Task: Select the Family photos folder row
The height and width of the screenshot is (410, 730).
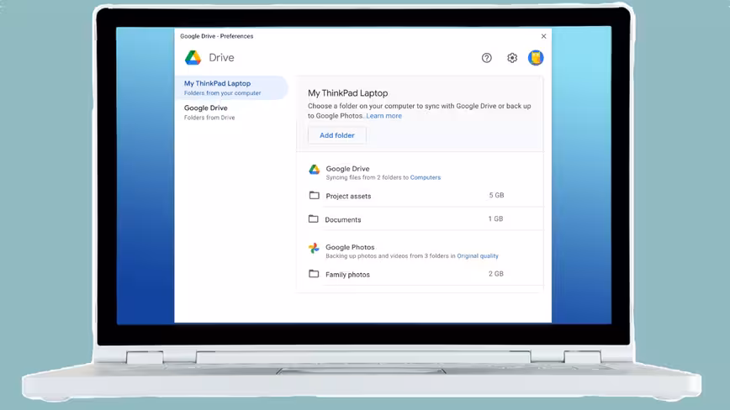Action: tap(420, 274)
